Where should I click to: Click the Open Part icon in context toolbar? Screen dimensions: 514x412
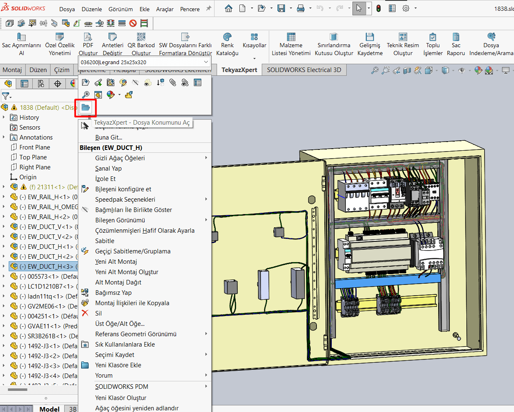tap(86, 82)
